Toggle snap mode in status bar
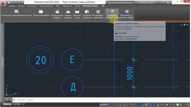The height and width of the screenshot is (107, 191). [114, 105]
